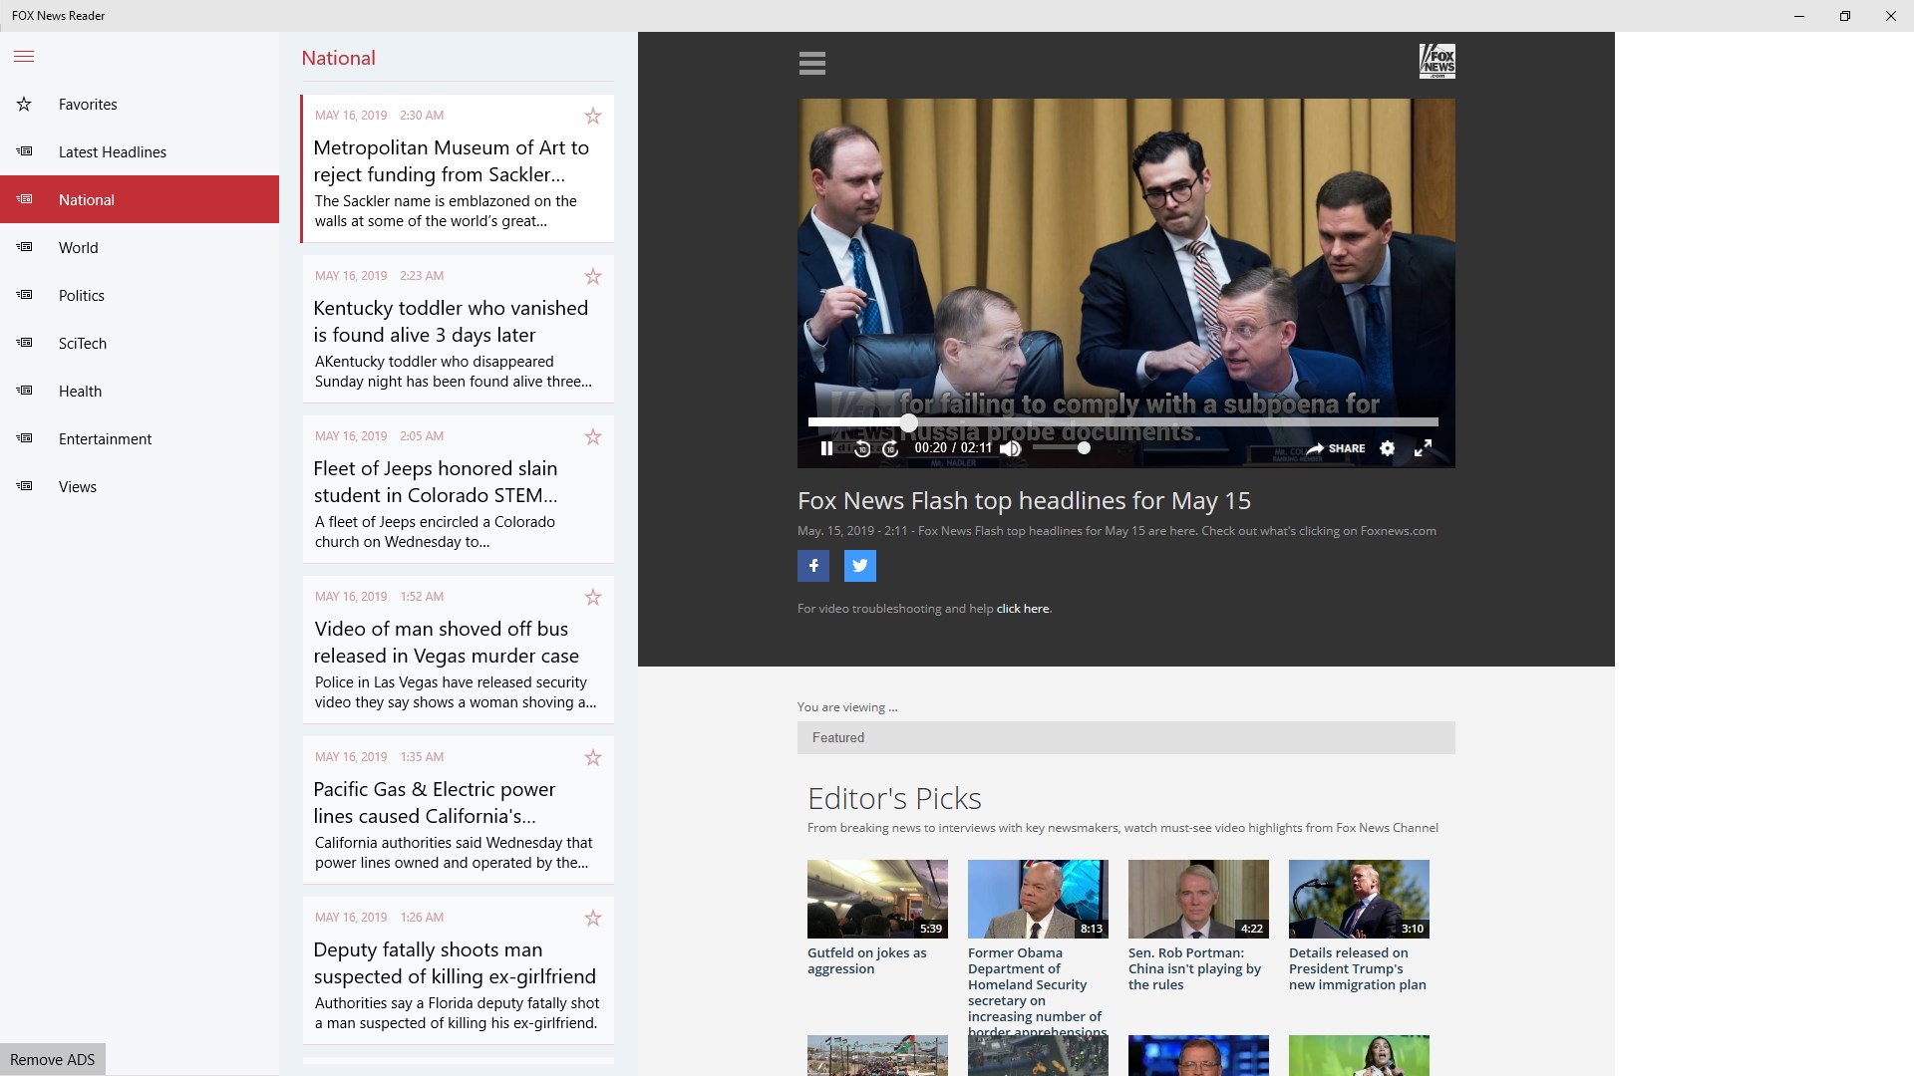Share the video on Facebook

[813, 566]
